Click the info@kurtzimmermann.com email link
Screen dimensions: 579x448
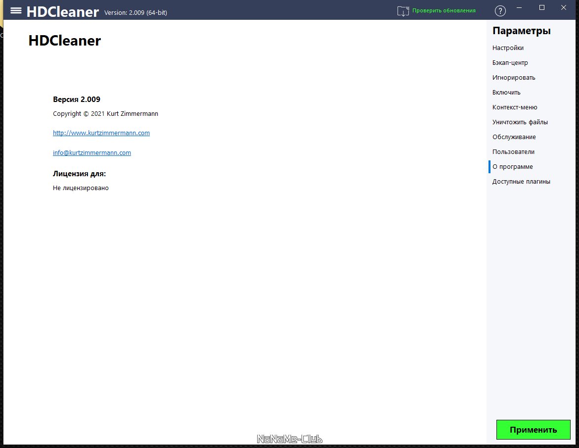click(x=92, y=153)
